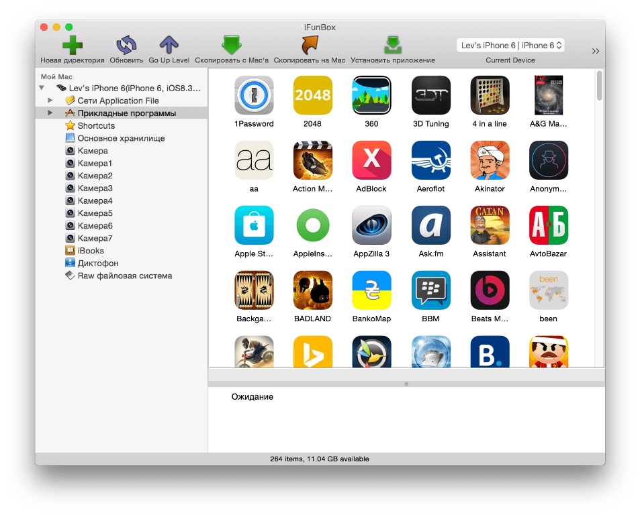Image resolution: width=640 pixels, height=515 pixels.
Task: Open Raw файловая система in sidebar
Action: [x=119, y=276]
